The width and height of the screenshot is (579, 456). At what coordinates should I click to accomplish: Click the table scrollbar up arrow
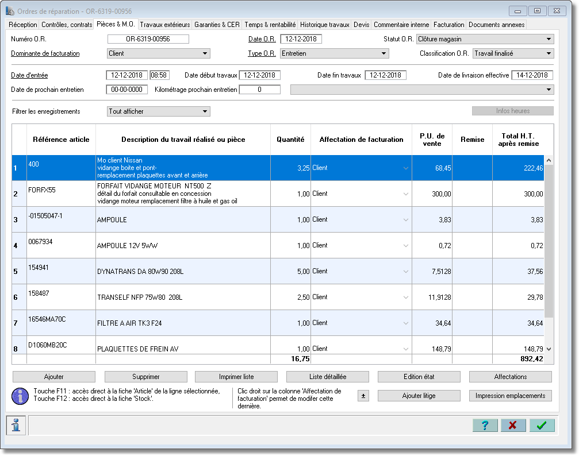click(549, 160)
